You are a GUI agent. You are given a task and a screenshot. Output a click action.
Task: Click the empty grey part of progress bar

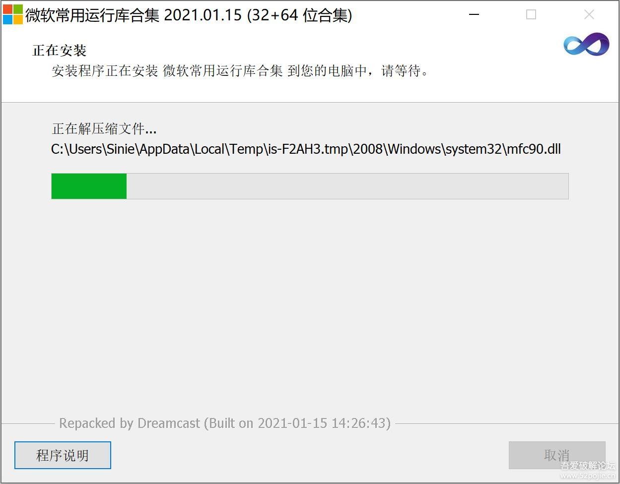[x=347, y=186]
